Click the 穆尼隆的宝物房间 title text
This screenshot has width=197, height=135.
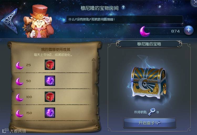click(x=100, y=8)
